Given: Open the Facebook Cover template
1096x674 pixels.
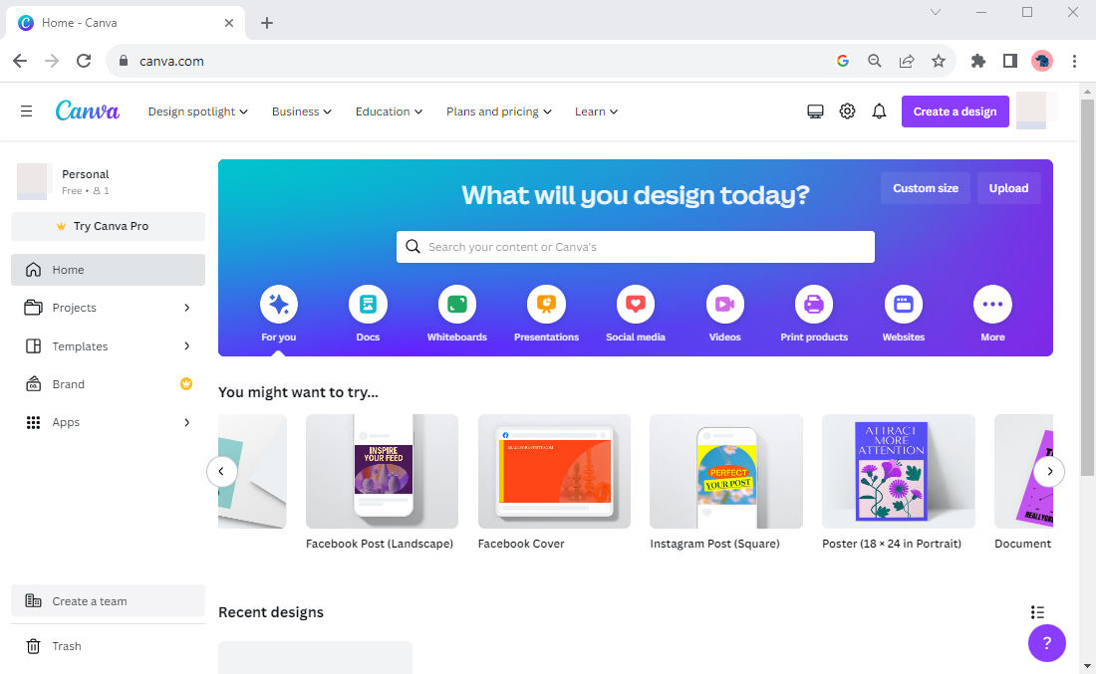Looking at the screenshot, I should (553, 471).
